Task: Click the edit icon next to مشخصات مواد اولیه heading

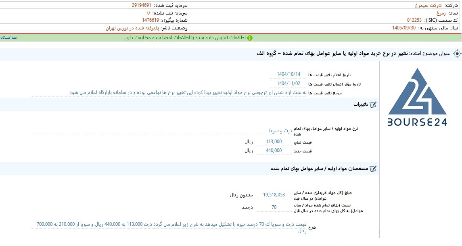Action: 373,169
